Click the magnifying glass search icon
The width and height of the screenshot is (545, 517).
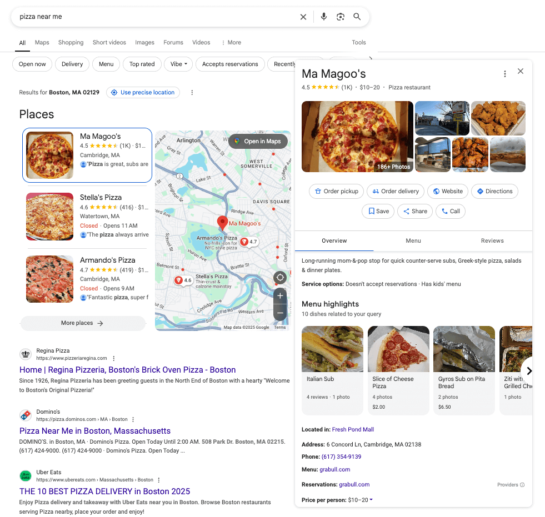click(x=357, y=17)
